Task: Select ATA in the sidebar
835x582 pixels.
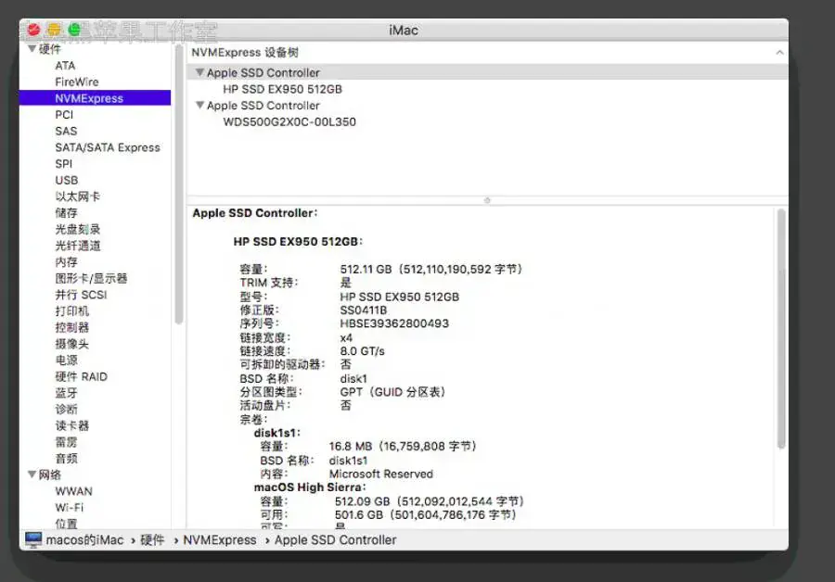Action: coord(65,66)
